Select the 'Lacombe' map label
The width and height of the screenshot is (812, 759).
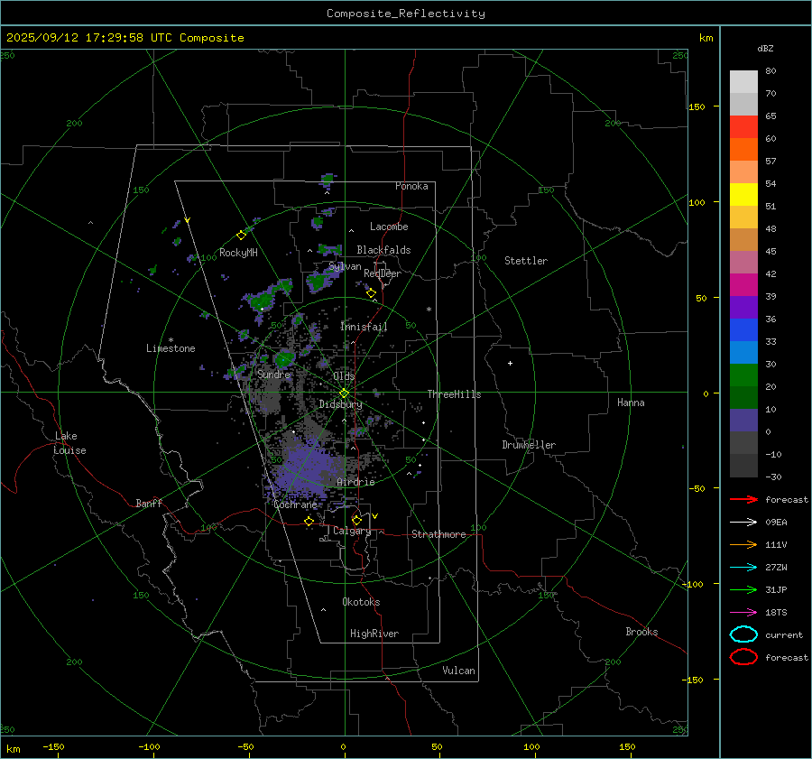pos(389,227)
